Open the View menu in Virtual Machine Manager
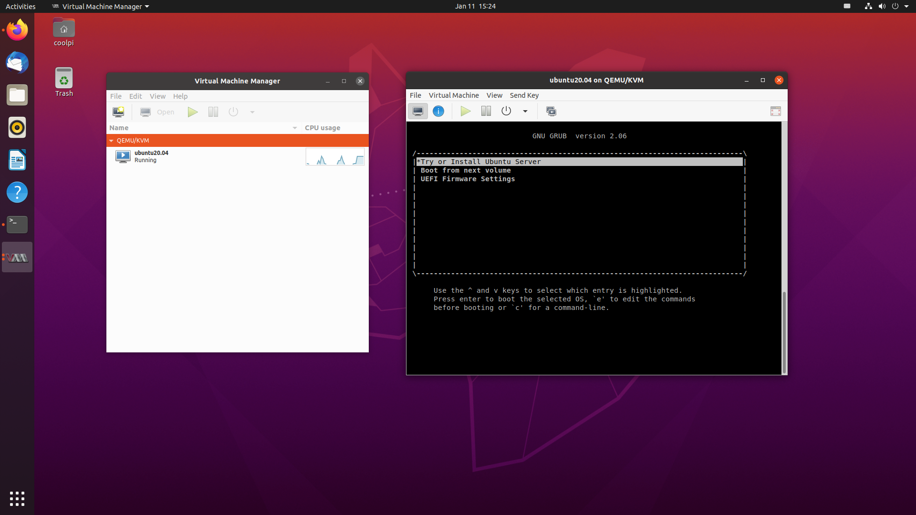This screenshot has height=515, width=916. (x=157, y=96)
